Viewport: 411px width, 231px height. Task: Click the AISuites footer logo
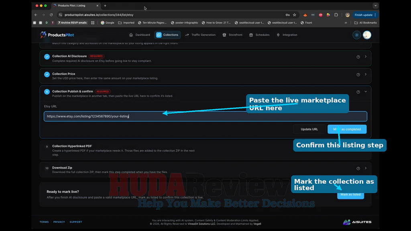coord(357,222)
